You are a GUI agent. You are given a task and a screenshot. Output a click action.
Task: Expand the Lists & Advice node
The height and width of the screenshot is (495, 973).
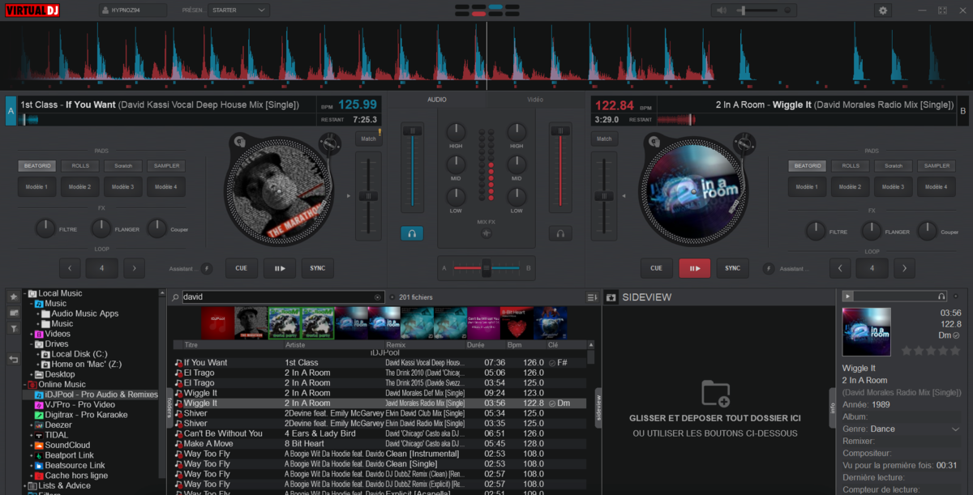24,486
